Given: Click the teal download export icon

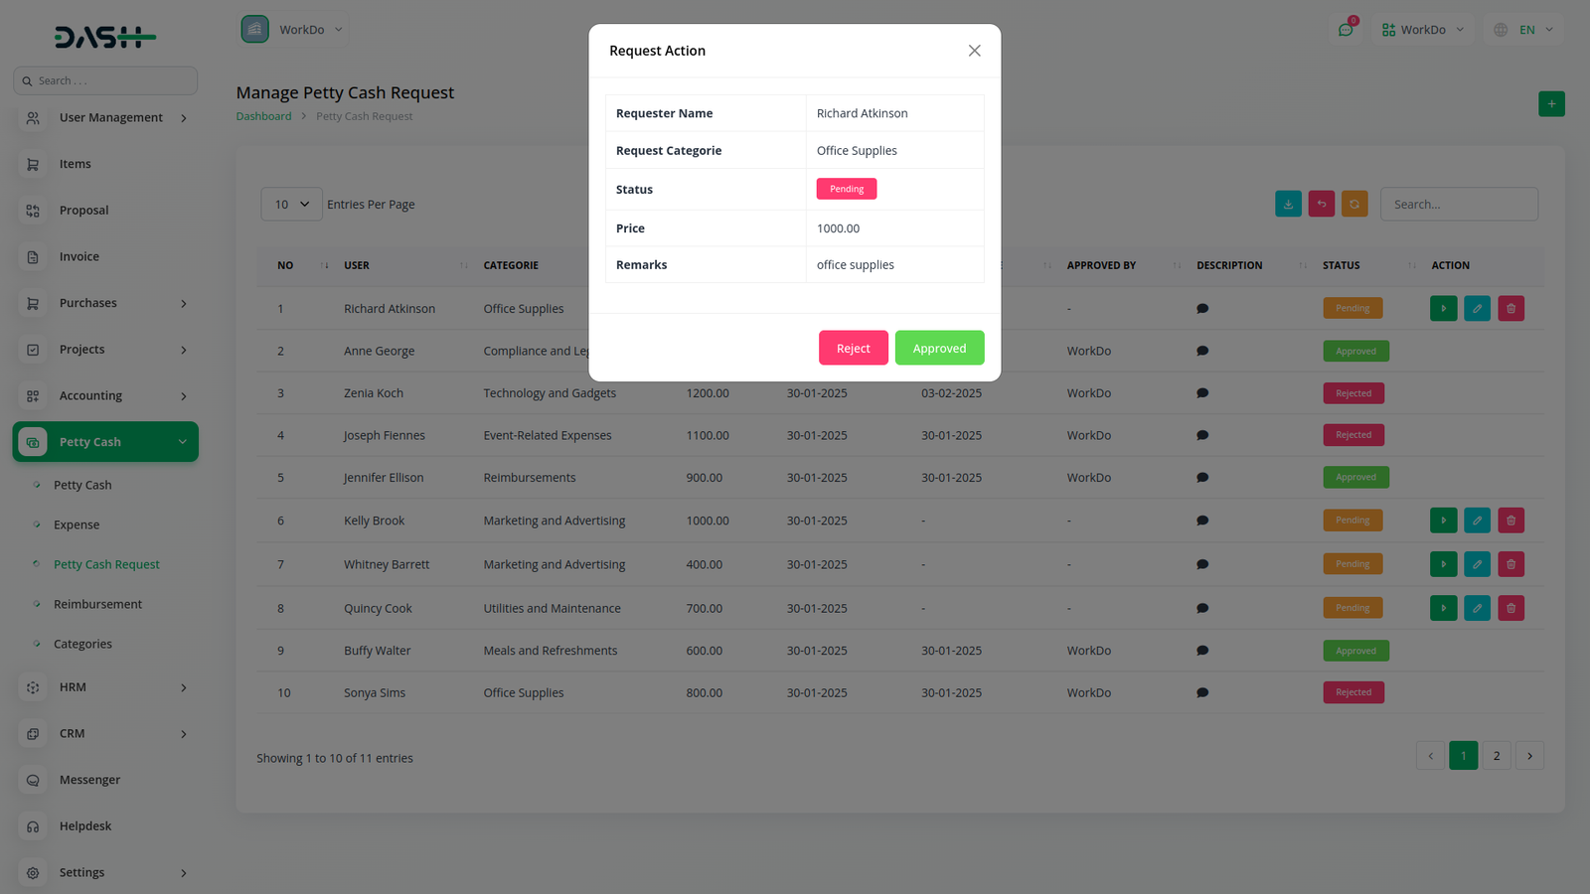Looking at the screenshot, I should 1288,204.
